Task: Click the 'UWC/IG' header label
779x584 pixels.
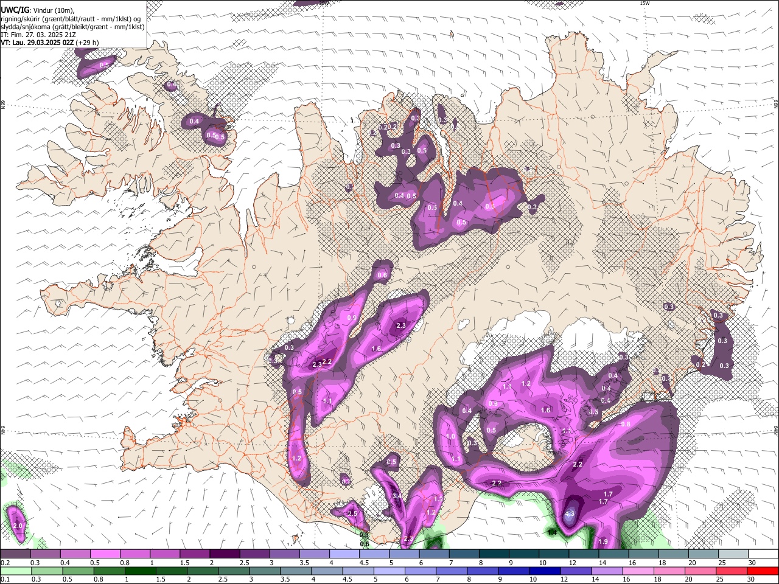Action: pyautogui.click(x=15, y=10)
